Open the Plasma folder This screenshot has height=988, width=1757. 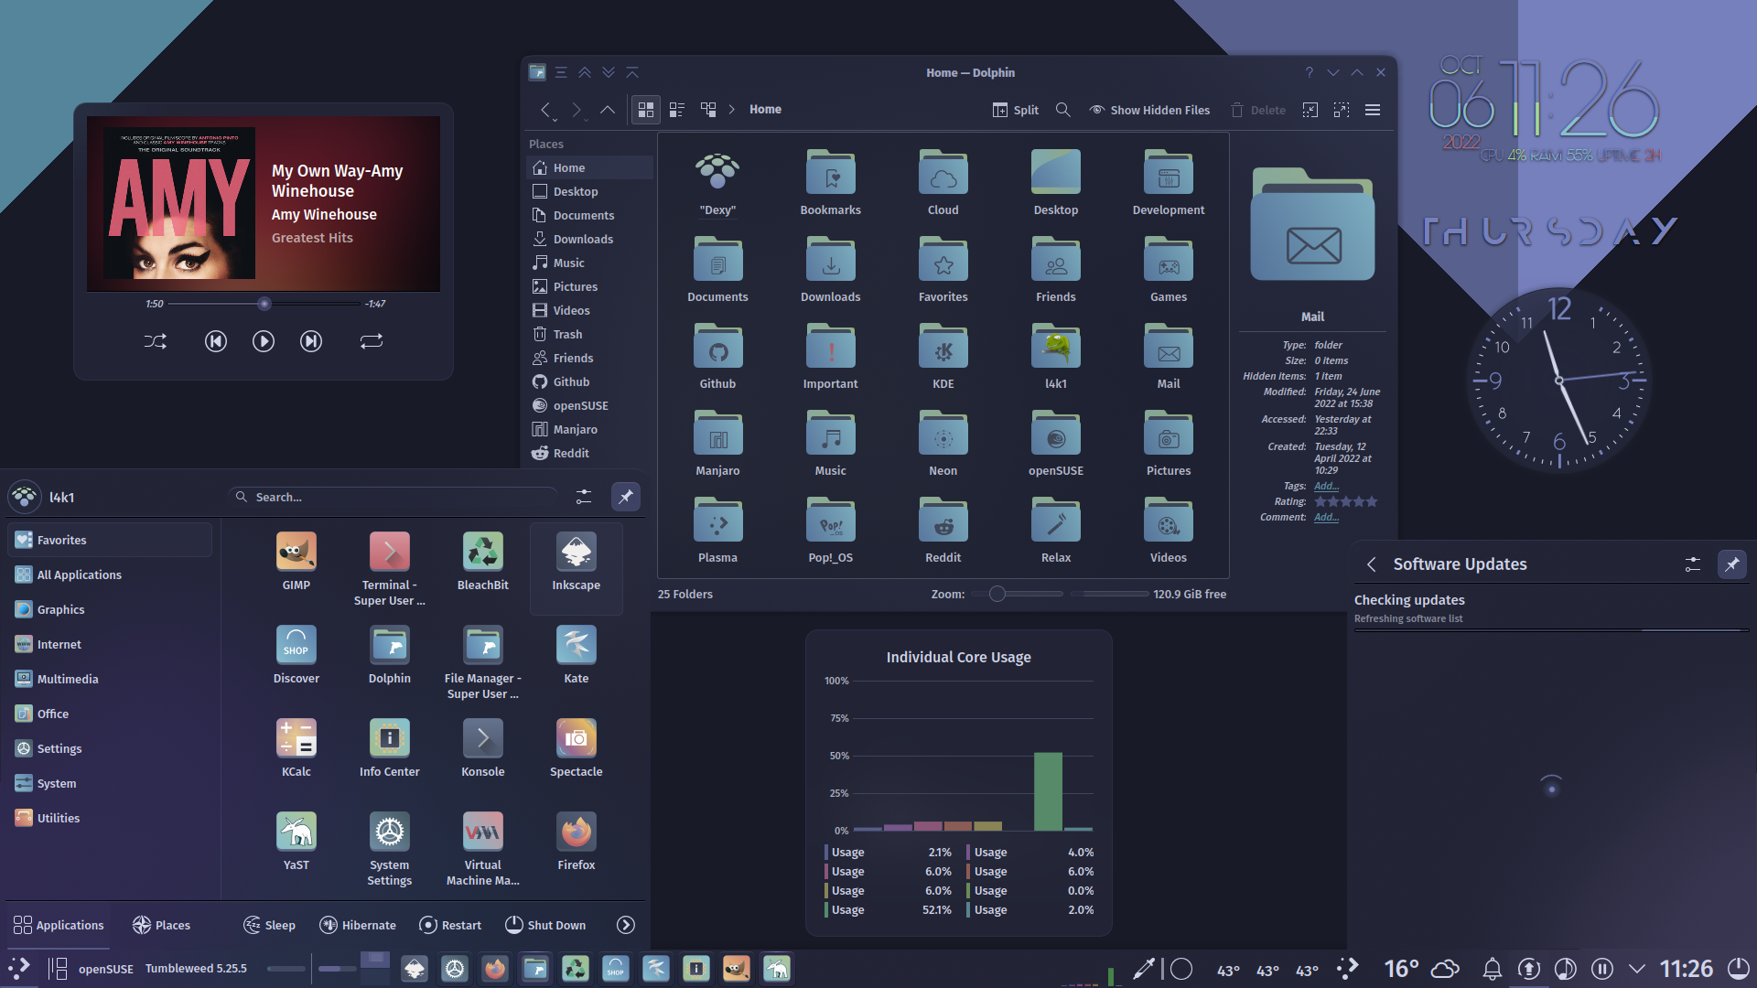(718, 530)
